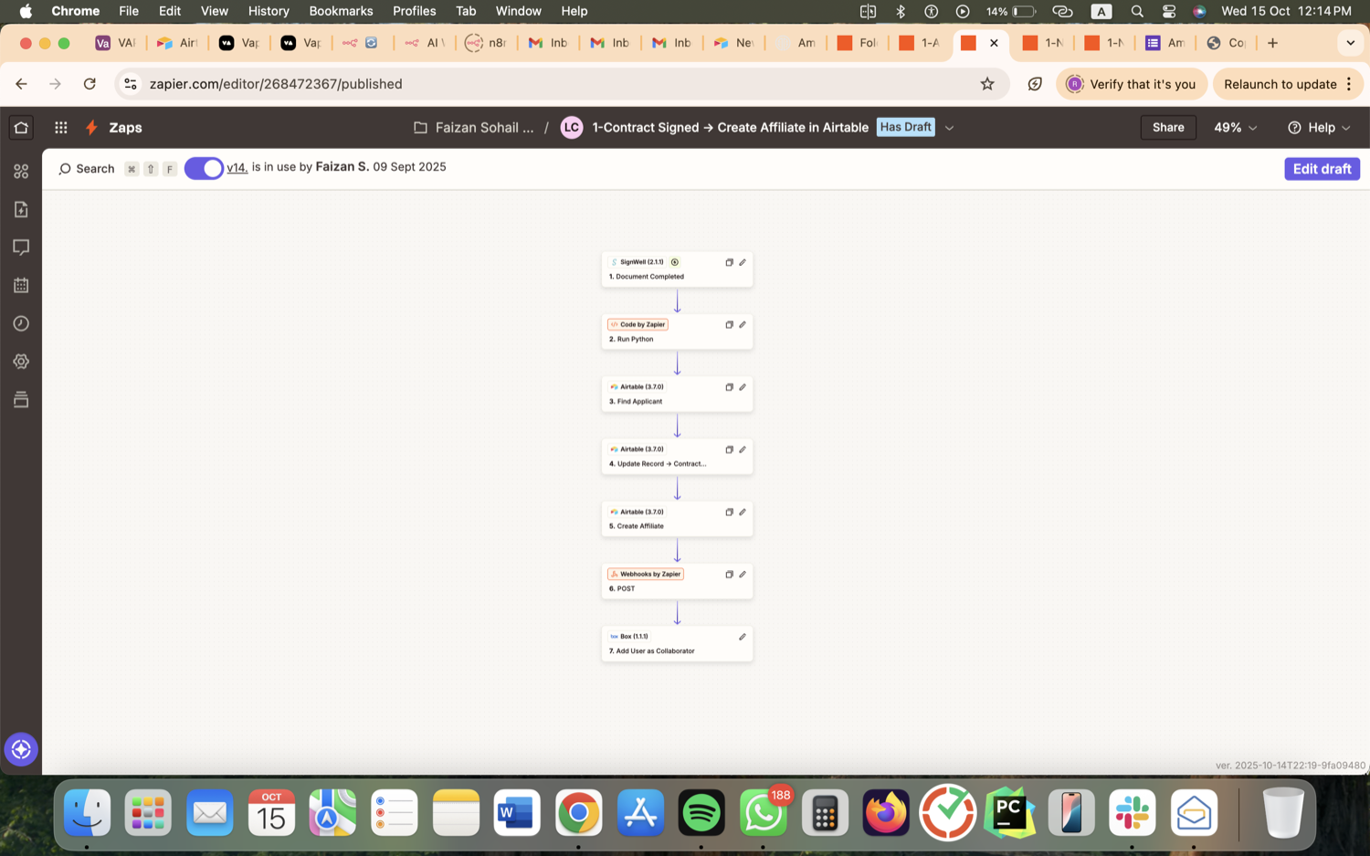This screenshot has height=856, width=1370.
Task: Switch to the Fol browser tab
Action: click(x=858, y=43)
